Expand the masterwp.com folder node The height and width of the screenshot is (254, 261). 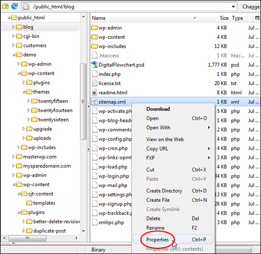[x=14, y=156]
